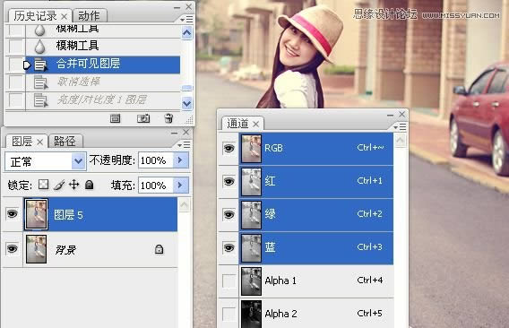Expand the 填充 fill slider arrow

pos(180,185)
